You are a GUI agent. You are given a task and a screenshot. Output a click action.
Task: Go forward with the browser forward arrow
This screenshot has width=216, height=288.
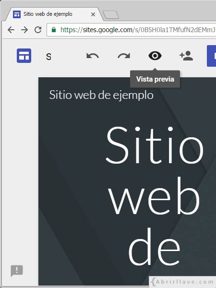24,30
